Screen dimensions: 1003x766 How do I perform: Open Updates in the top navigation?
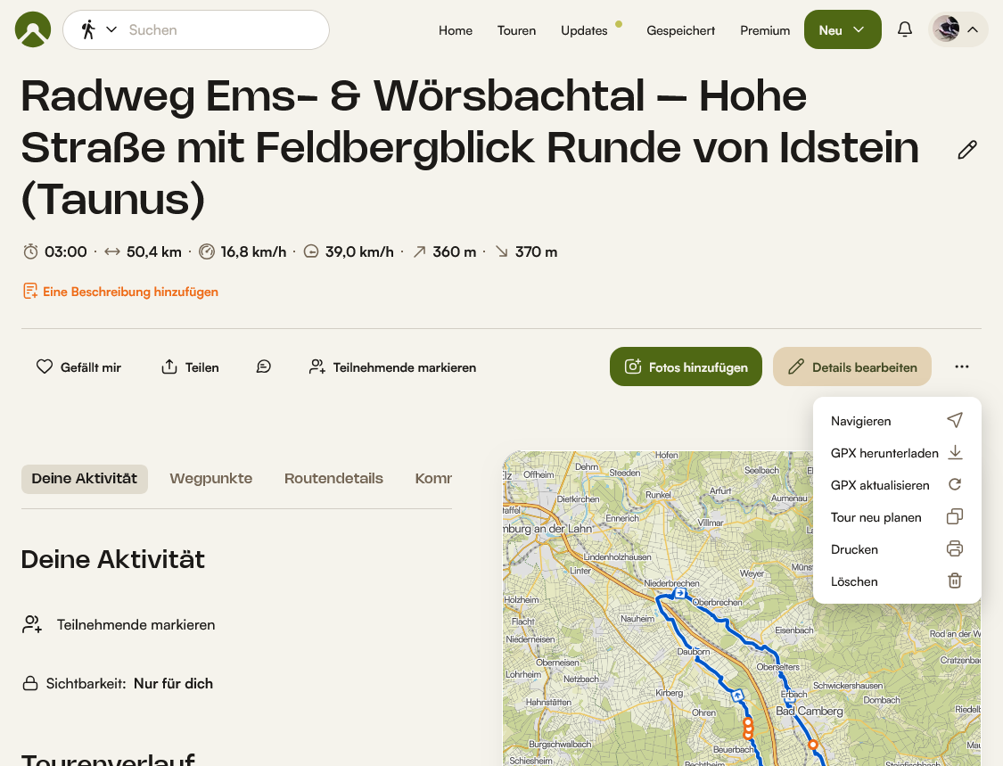coord(584,30)
